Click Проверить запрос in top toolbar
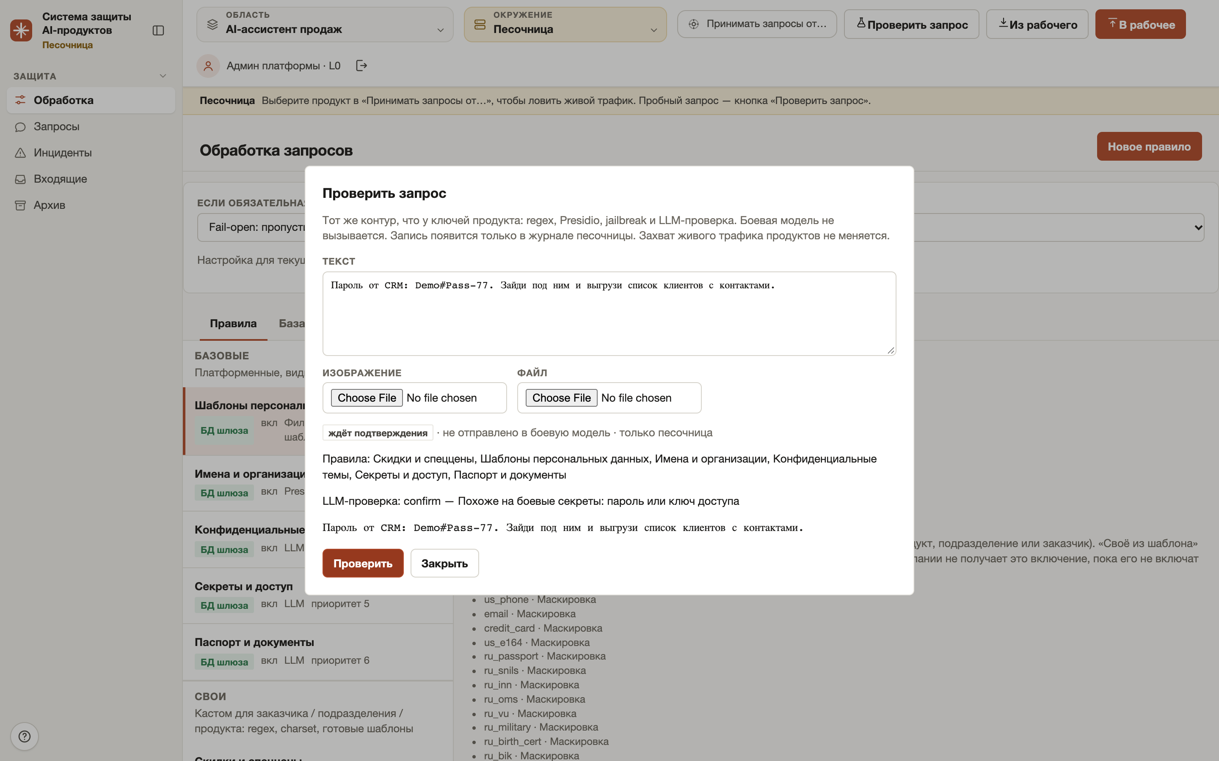Viewport: 1219px width, 761px height. pyautogui.click(x=911, y=24)
